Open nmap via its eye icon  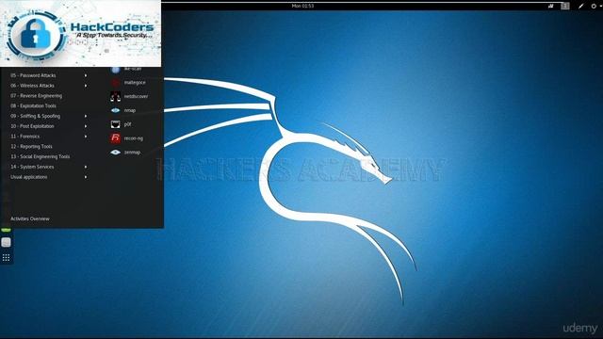(115, 110)
